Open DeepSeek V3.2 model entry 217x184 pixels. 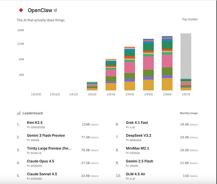point(138,135)
